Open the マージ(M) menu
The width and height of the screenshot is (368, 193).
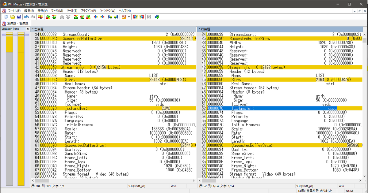(57, 11)
